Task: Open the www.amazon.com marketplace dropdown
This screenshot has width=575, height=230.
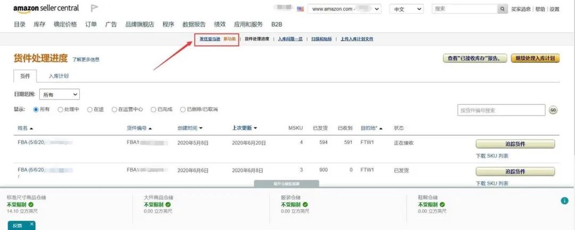Action: tap(344, 9)
